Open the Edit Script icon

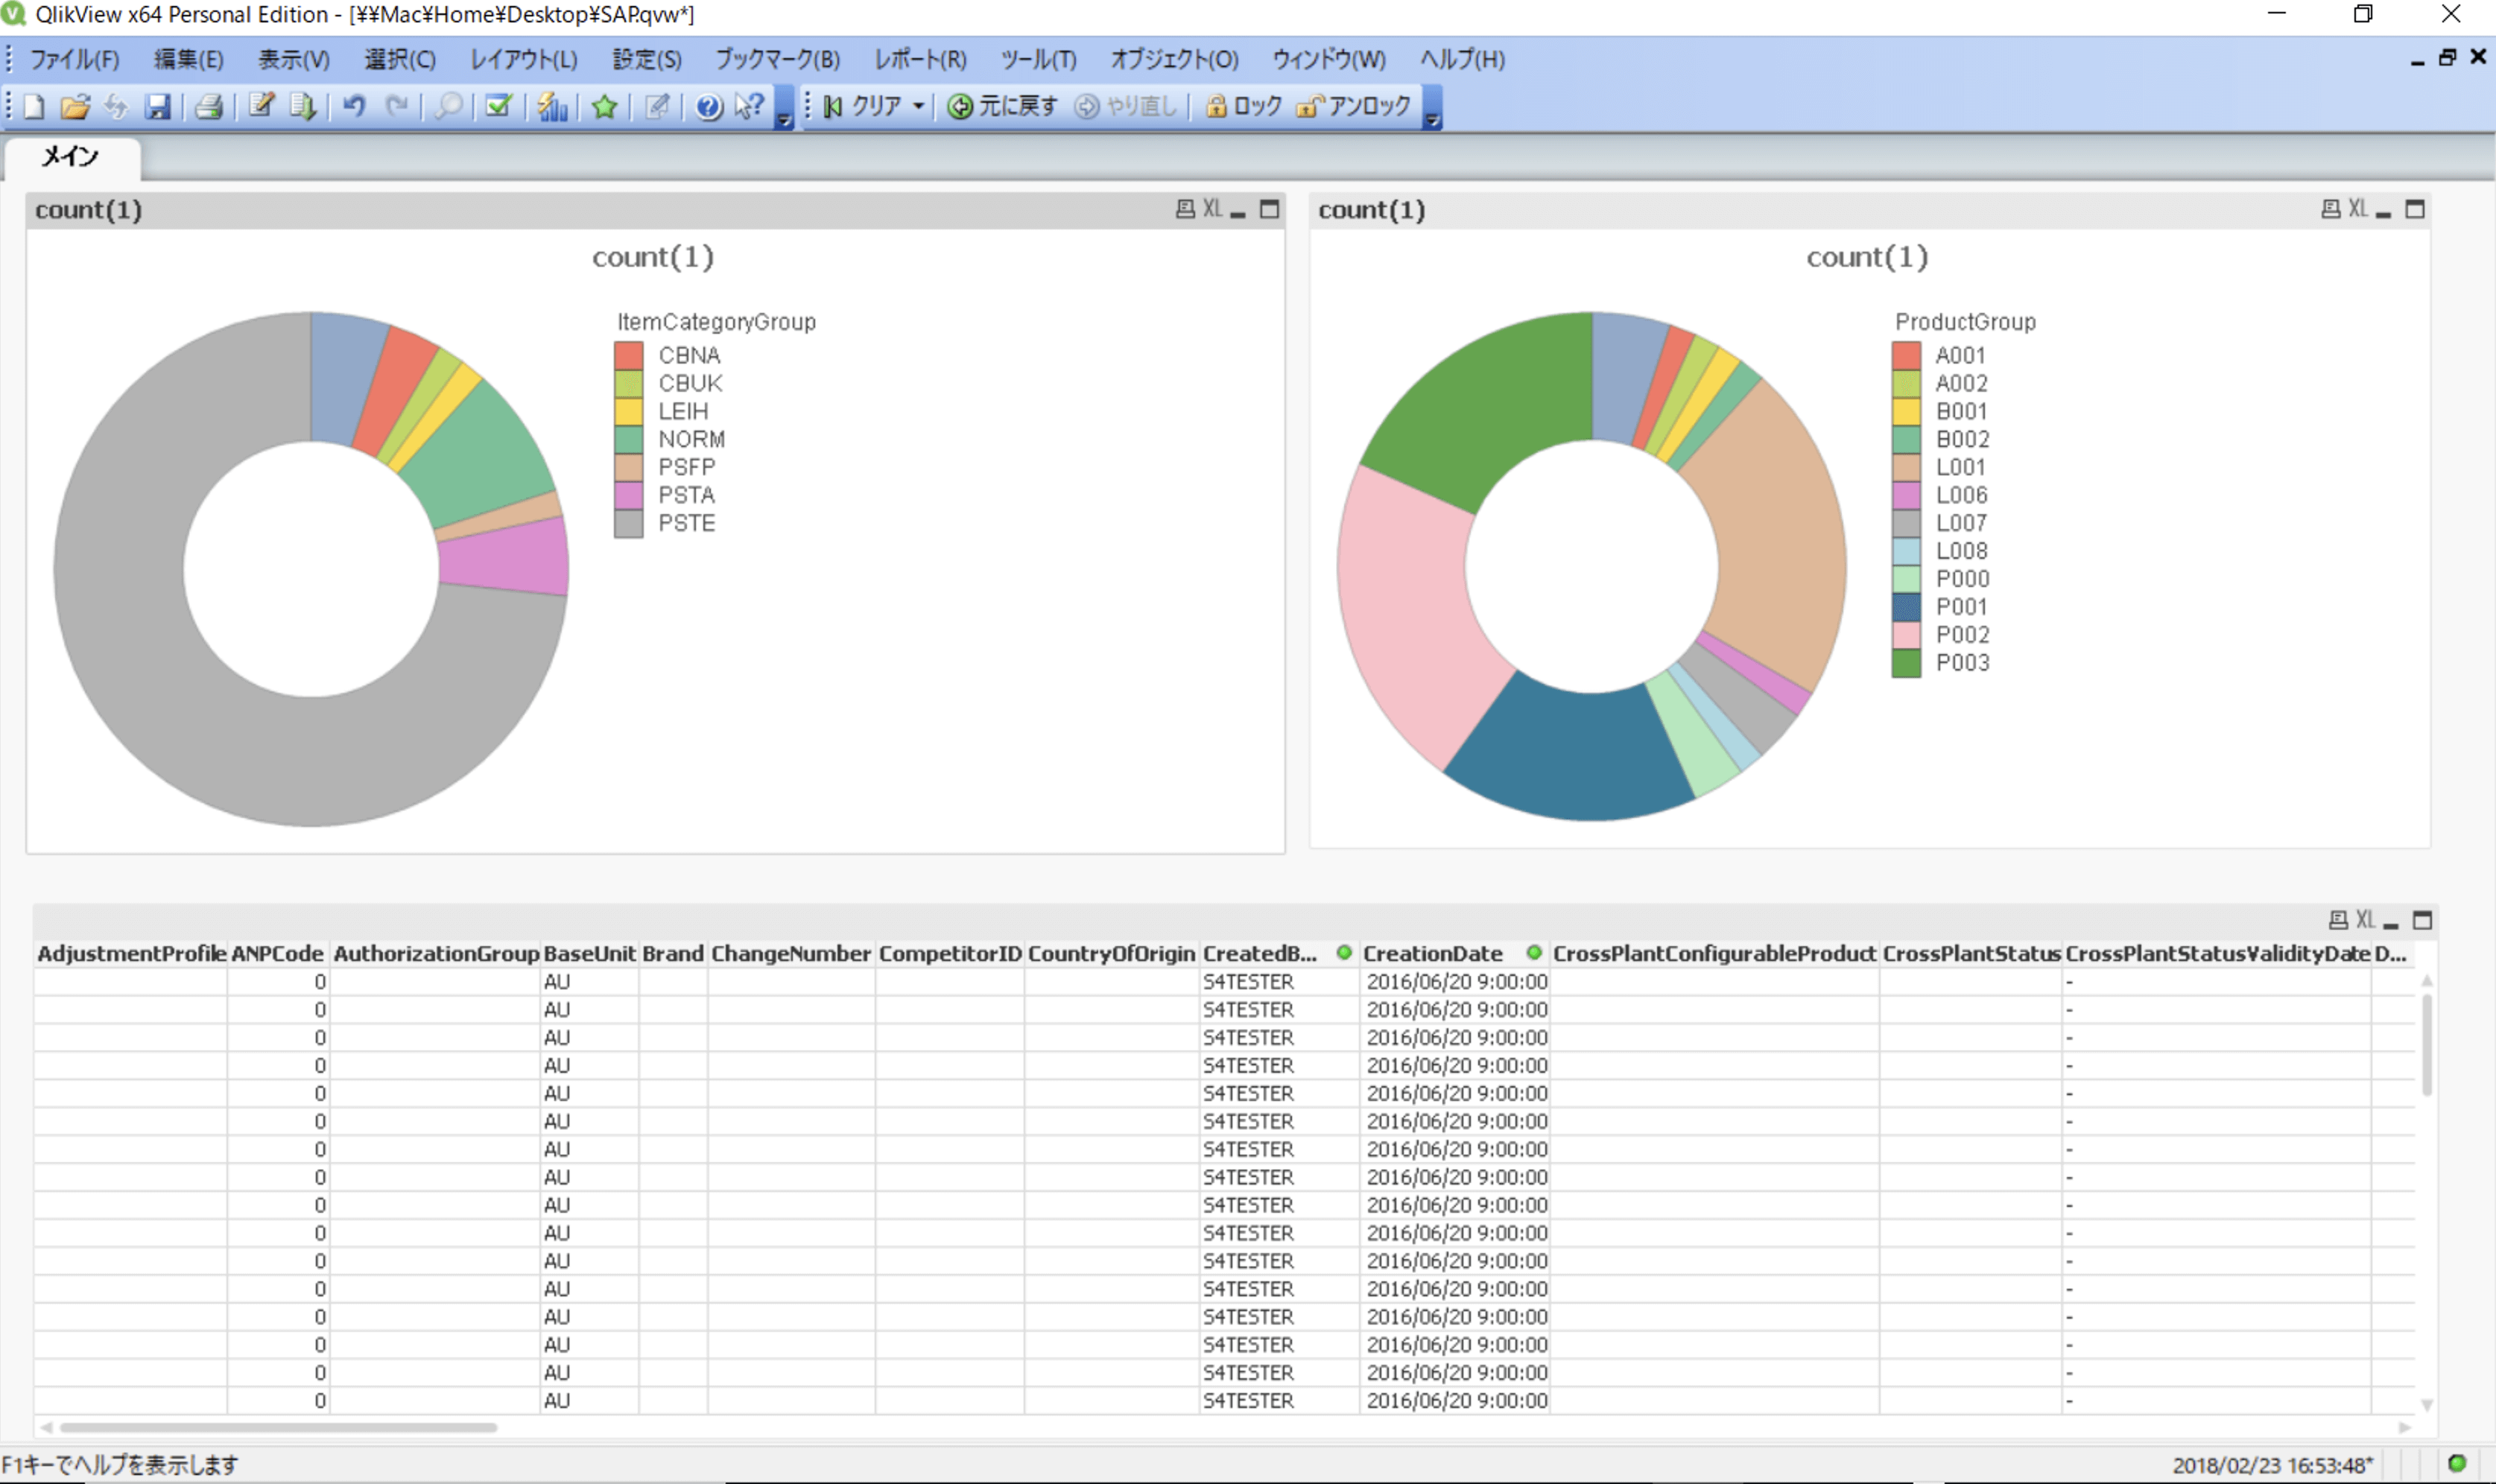(x=262, y=106)
